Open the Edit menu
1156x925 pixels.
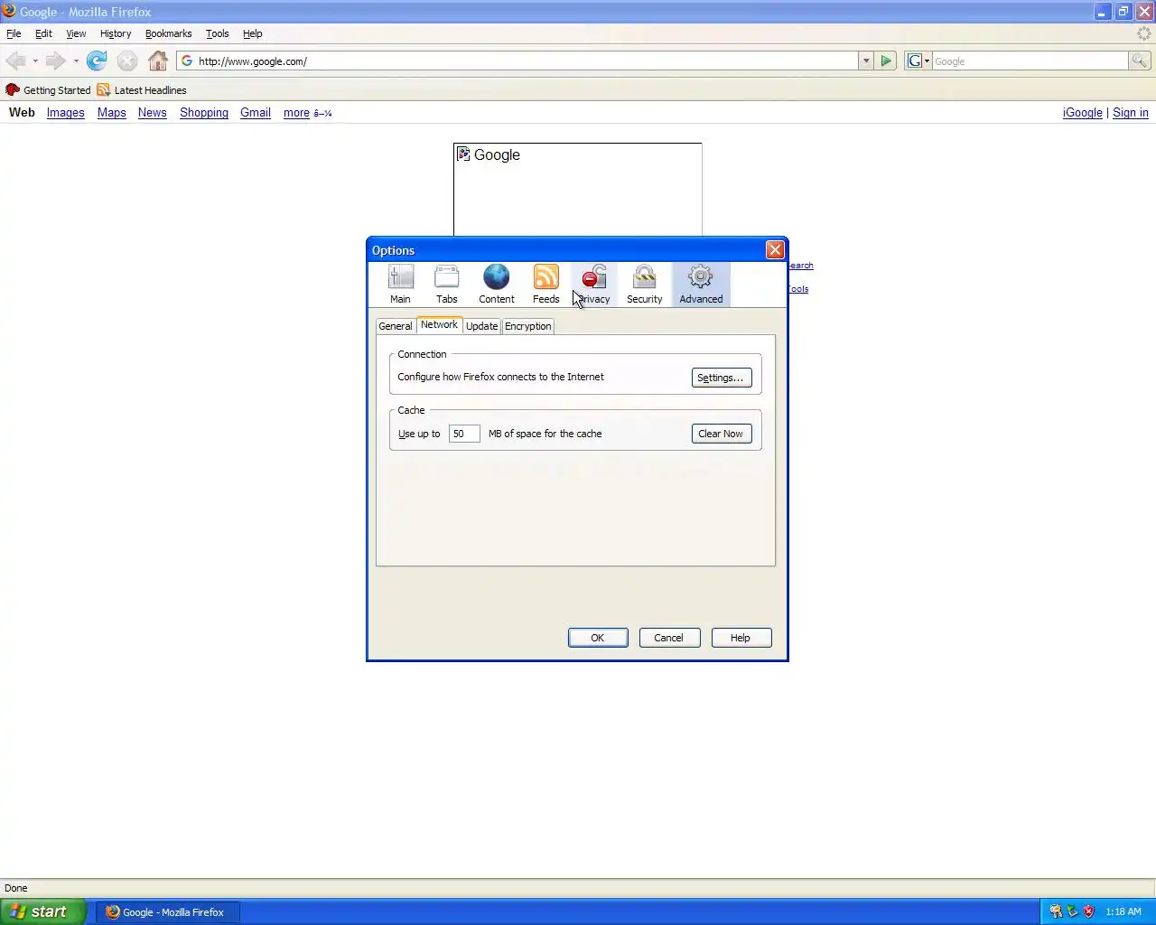(x=43, y=33)
